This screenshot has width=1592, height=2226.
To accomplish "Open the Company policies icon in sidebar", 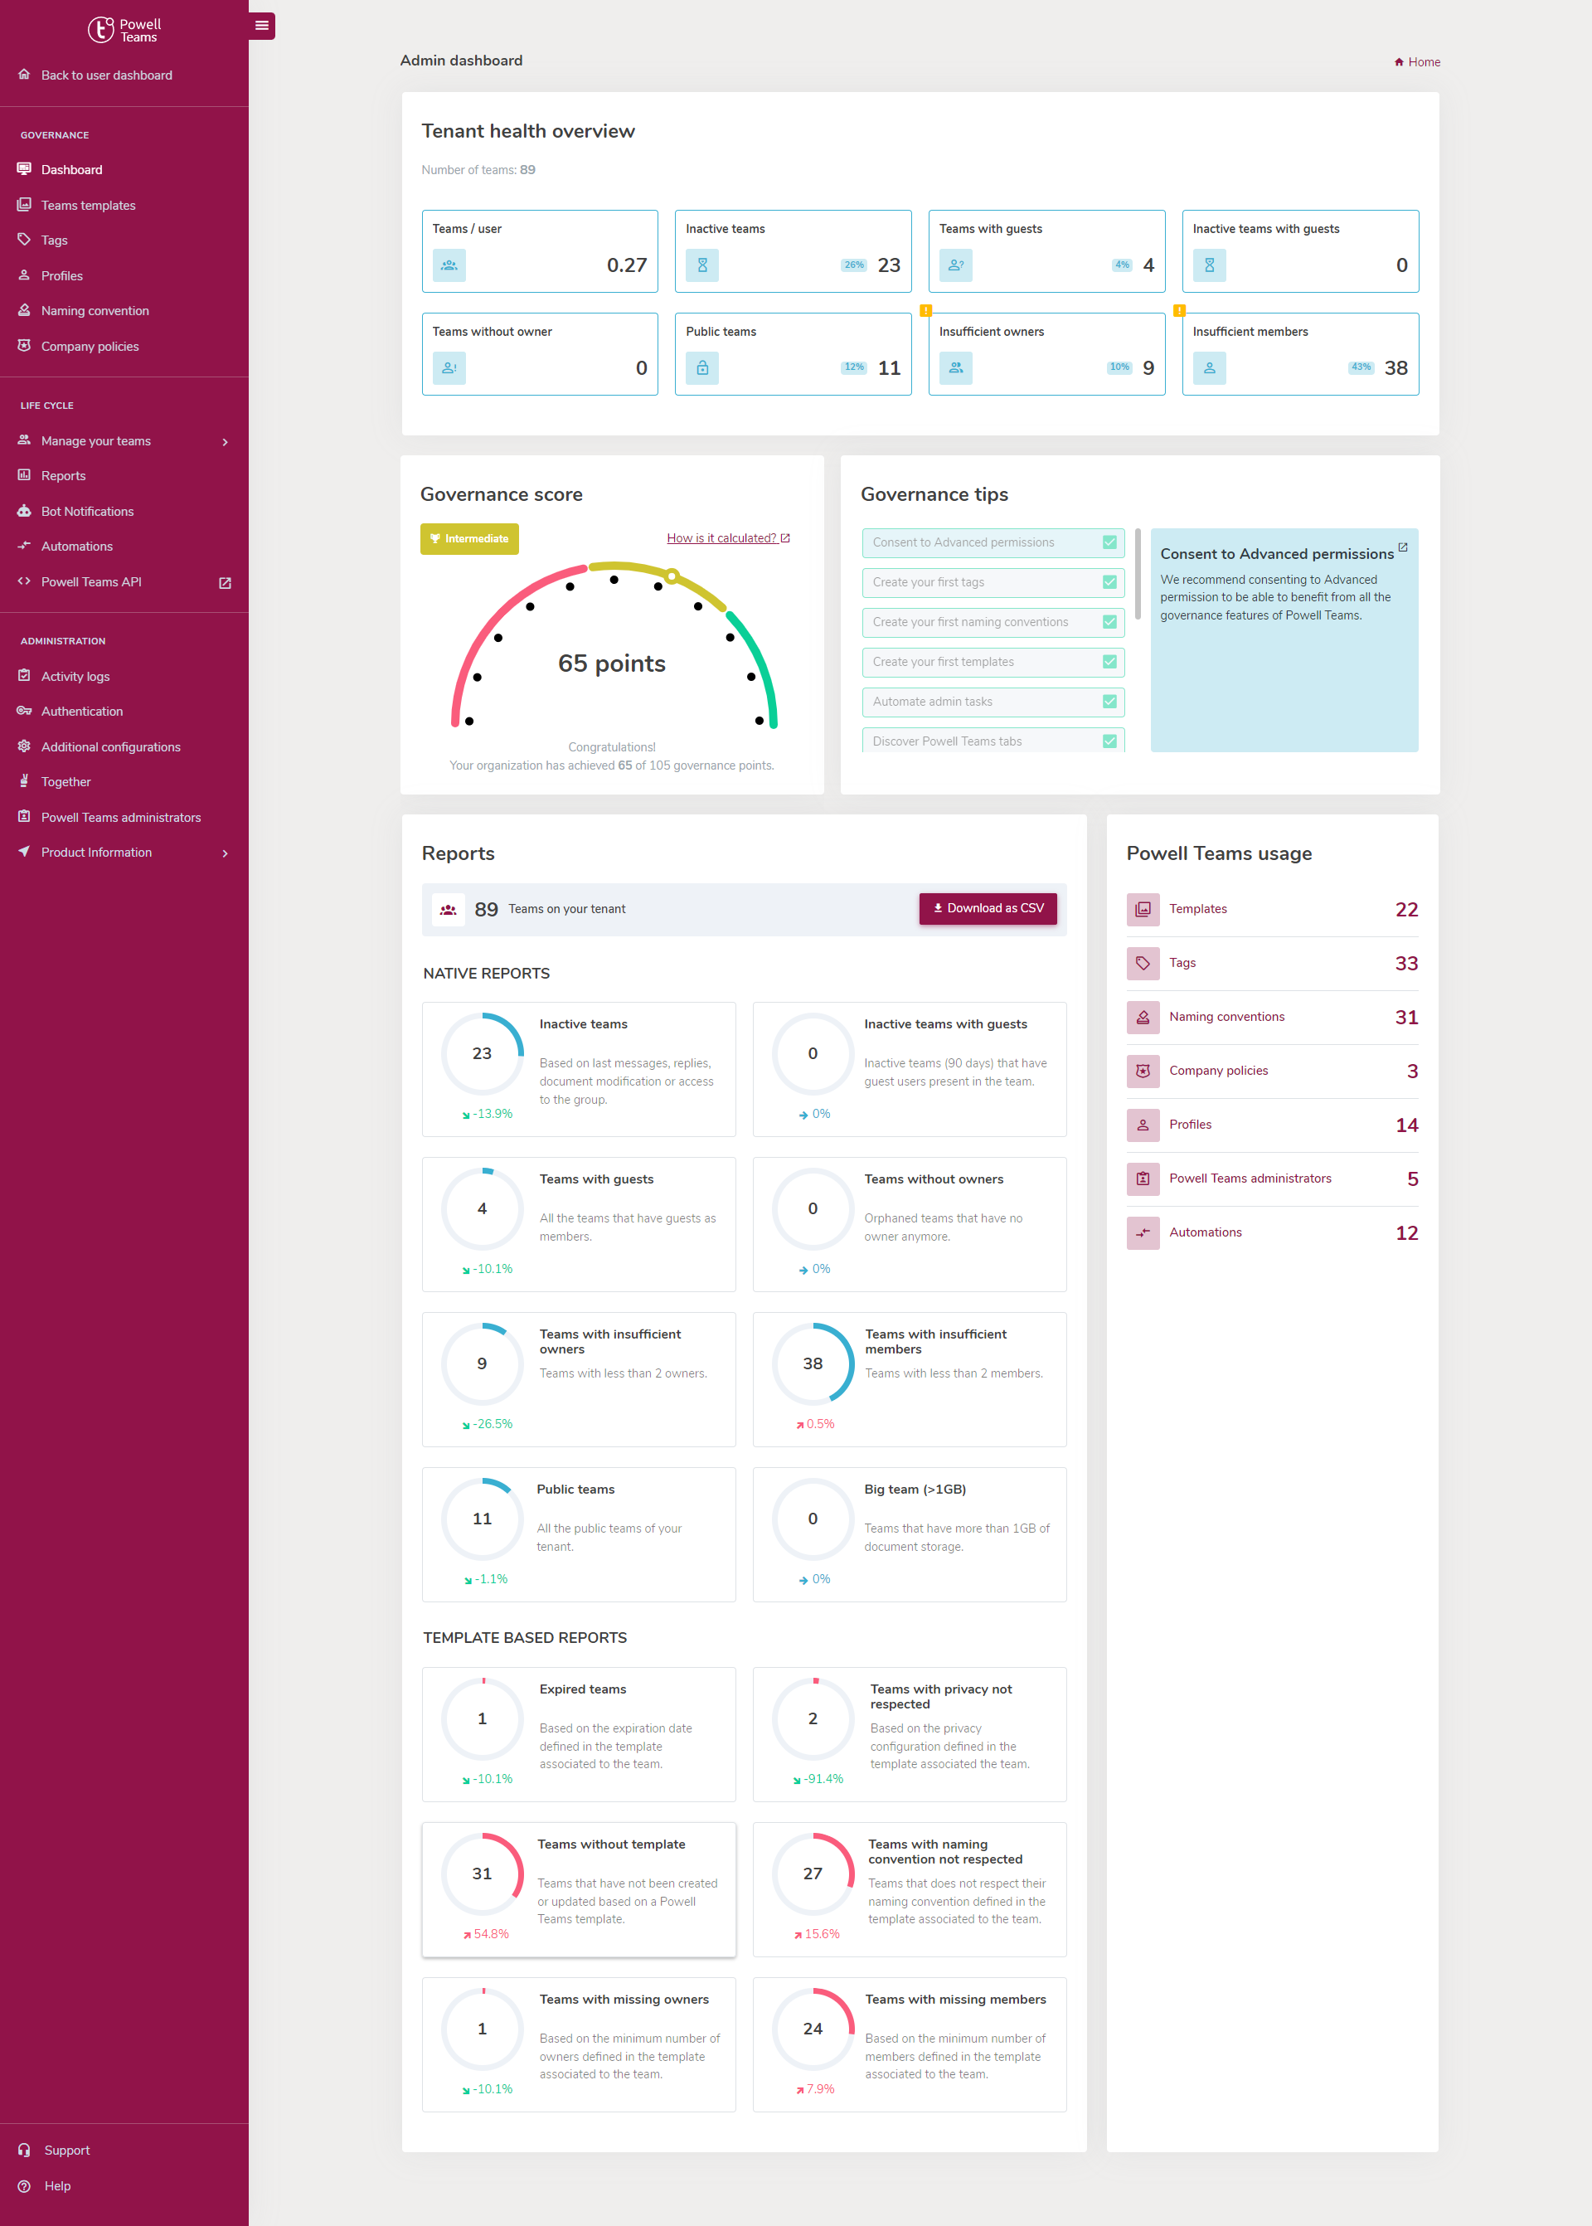I will tap(25, 345).
